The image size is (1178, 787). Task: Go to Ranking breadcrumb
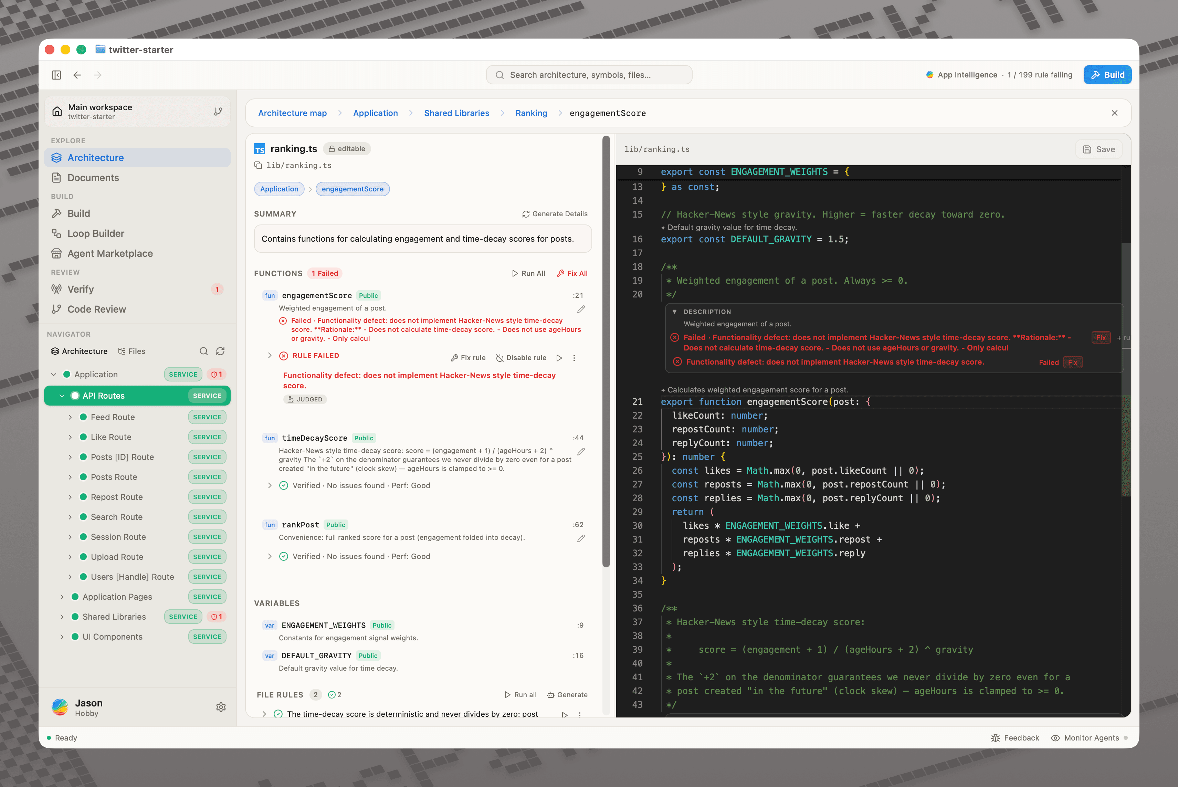tap(531, 113)
